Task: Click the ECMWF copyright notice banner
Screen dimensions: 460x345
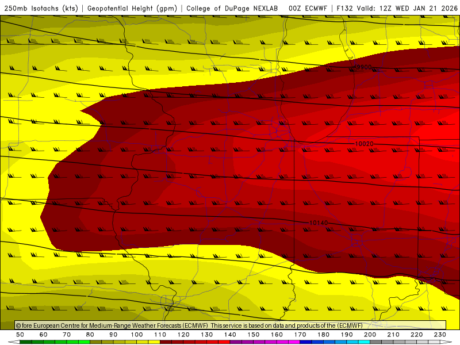Action: click(x=231, y=325)
